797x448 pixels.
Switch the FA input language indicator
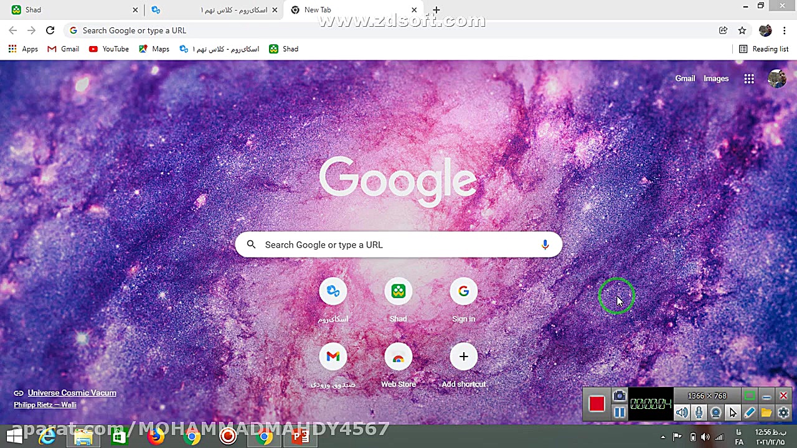click(739, 437)
